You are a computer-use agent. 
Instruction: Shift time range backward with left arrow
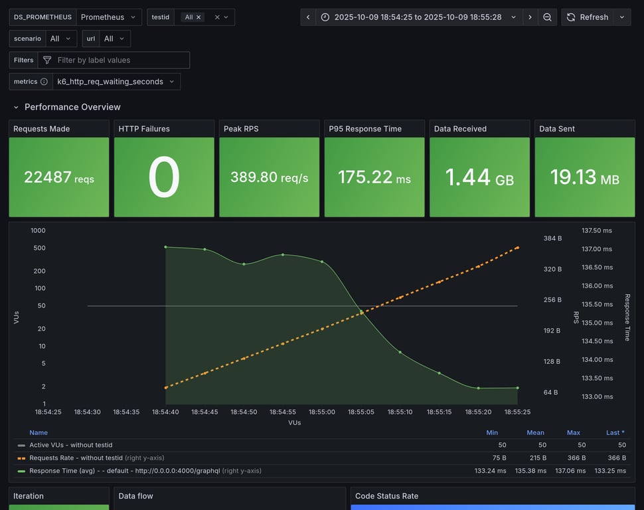point(308,17)
